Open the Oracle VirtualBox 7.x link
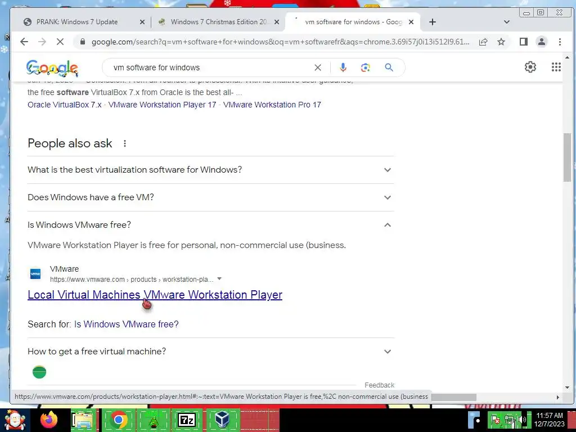The image size is (576, 432). (x=64, y=105)
